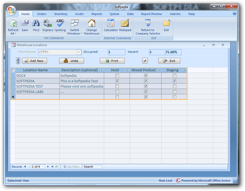Click the checkmark toggle button beside Print
The image size is (245, 191).
pyautogui.click(x=145, y=61)
